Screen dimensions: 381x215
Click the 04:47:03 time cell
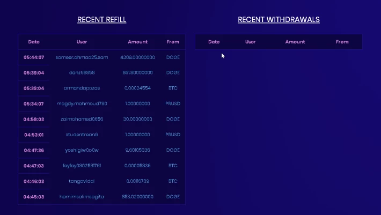click(x=34, y=166)
